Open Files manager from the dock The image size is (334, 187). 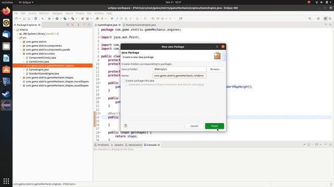click(x=6, y=46)
